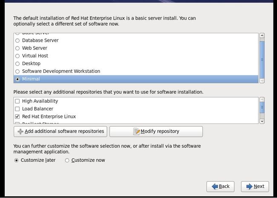277x198 pixels.
Task: Select the Software Development Workstation radio button
Action: (x=17, y=72)
